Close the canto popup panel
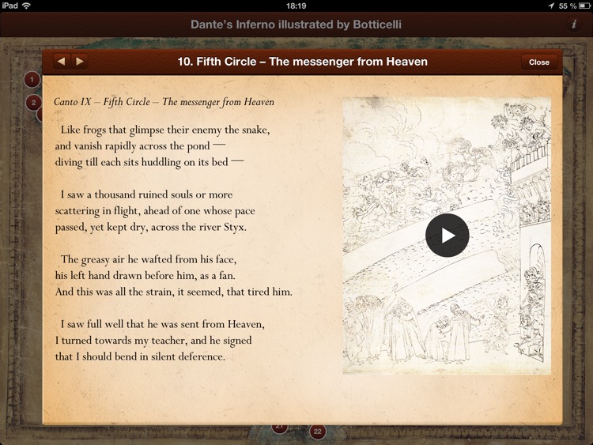This screenshot has width=593, height=445. [538, 62]
